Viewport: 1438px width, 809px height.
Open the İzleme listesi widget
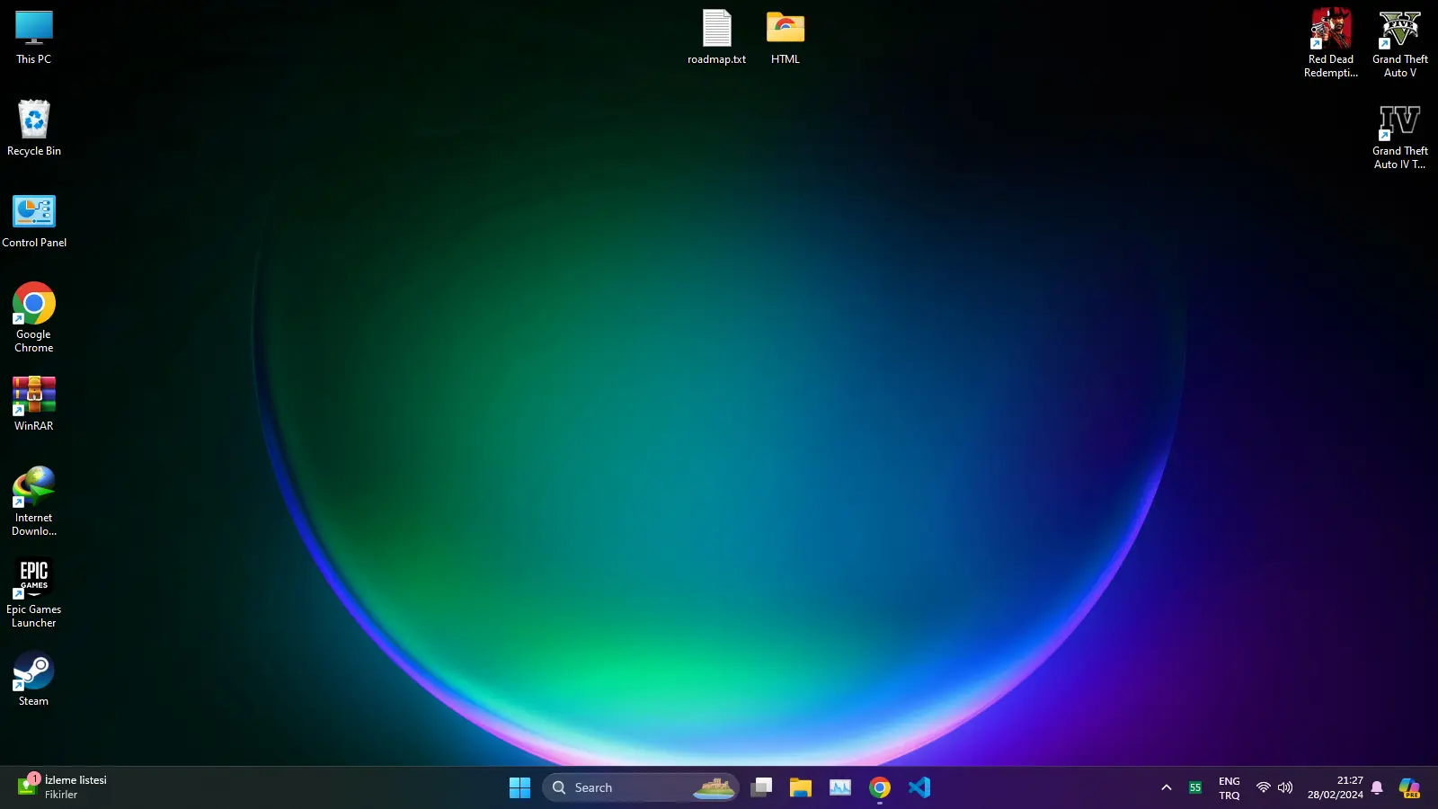tap(62, 787)
